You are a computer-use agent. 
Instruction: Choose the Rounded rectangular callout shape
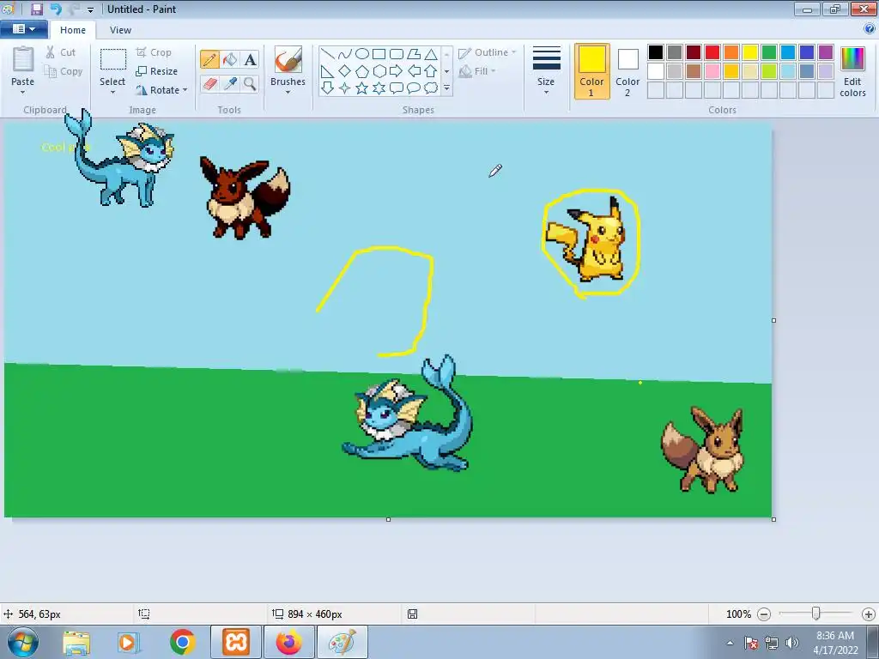(x=397, y=88)
